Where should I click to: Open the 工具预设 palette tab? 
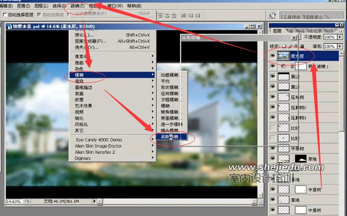292,17
